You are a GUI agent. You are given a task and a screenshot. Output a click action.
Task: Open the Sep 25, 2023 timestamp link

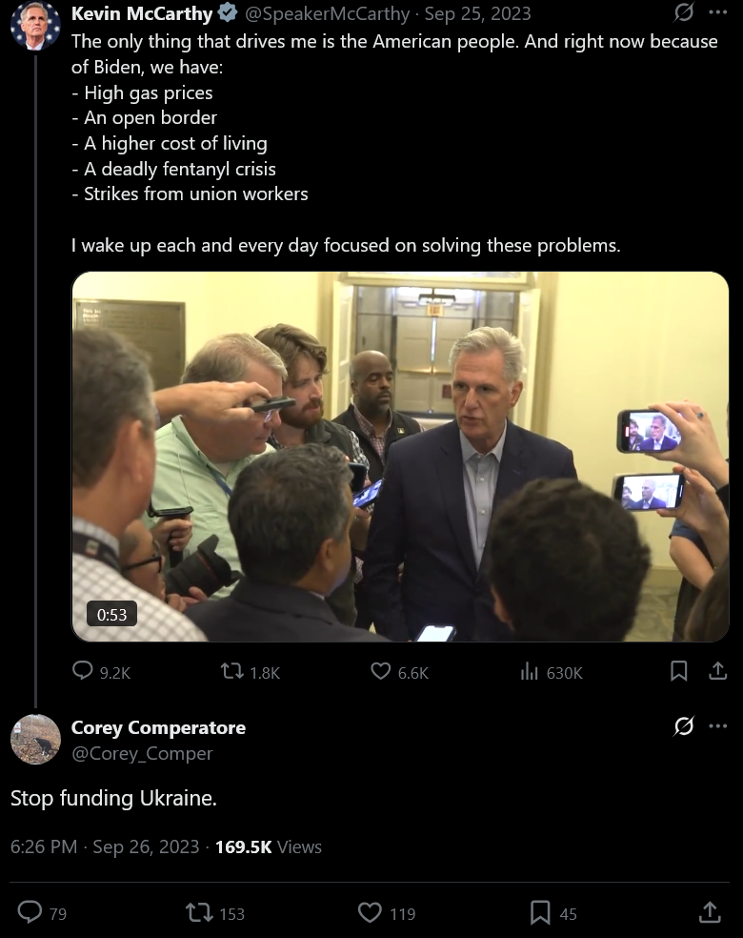pyautogui.click(x=477, y=13)
